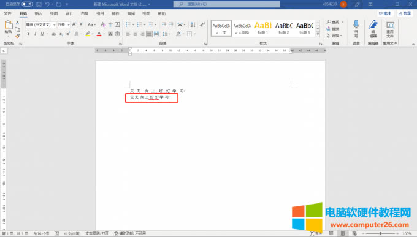Open the font name dropdown
Viewport: 417px width, 237px height.
pos(40,24)
